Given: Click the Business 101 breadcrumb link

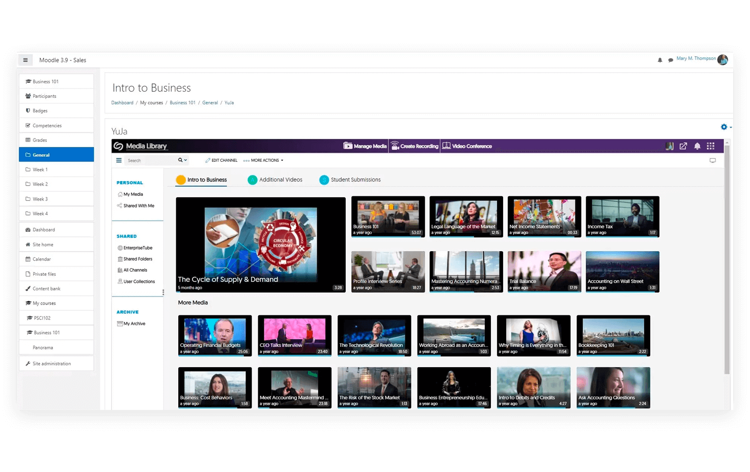Looking at the screenshot, I should coord(182,103).
